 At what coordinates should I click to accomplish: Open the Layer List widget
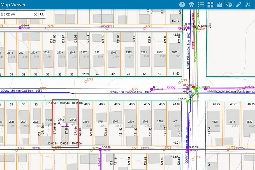[191, 4]
